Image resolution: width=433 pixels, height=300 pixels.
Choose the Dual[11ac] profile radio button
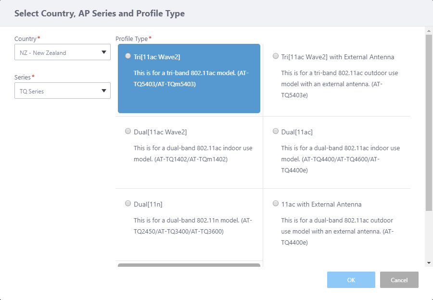(276, 131)
